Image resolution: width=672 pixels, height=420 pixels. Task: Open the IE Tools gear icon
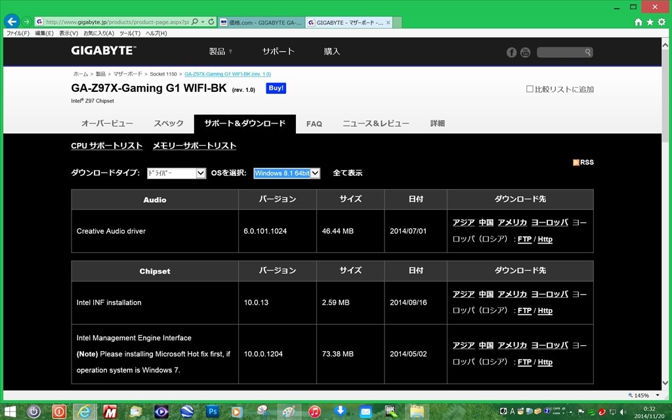661,22
